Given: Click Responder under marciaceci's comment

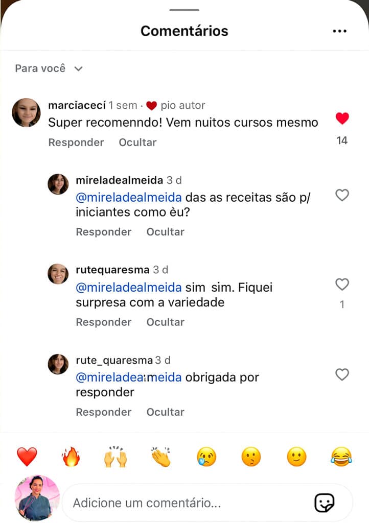Looking at the screenshot, I should point(76,142).
